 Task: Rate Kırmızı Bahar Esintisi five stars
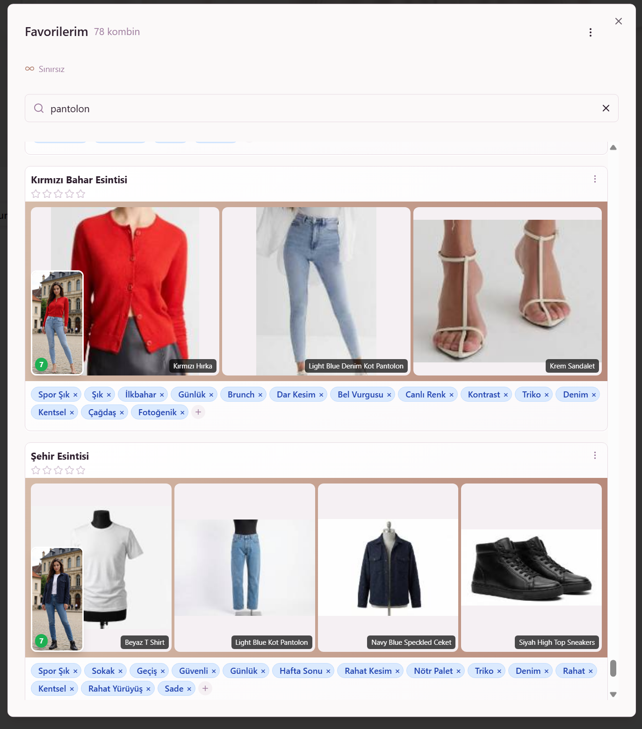pos(81,194)
